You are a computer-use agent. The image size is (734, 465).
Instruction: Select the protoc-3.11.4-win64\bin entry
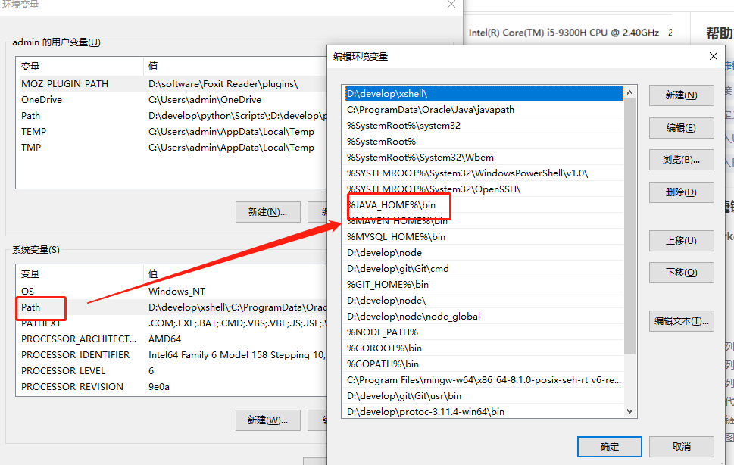(484, 412)
